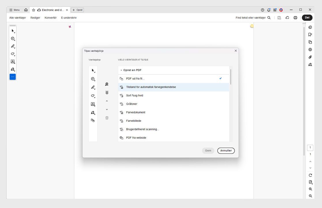Select Brugerdefineret scanning... item
The height and width of the screenshot is (208, 322).
(x=174, y=129)
